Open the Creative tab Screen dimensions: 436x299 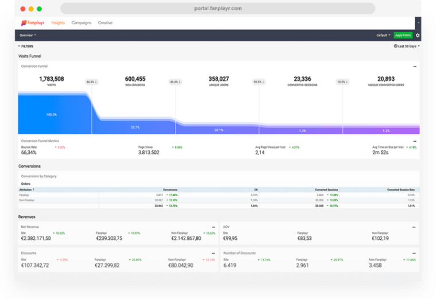(105, 23)
